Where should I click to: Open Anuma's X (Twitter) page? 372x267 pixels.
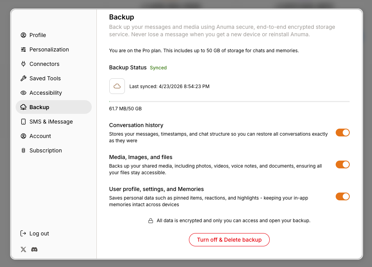tap(23, 249)
